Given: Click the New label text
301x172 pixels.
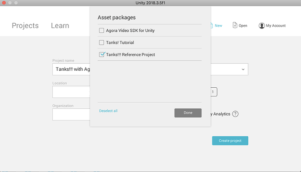Looking at the screenshot, I should pyautogui.click(x=219, y=26).
